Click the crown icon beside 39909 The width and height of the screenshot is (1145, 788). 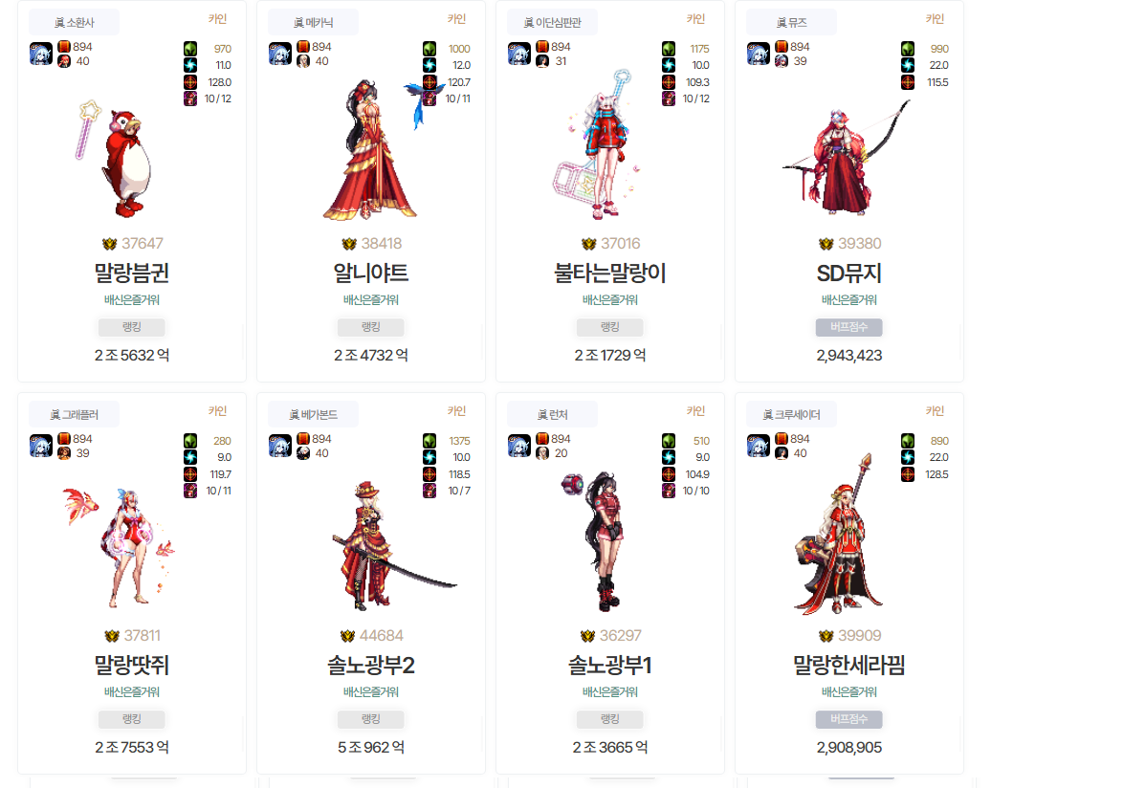[x=826, y=636]
